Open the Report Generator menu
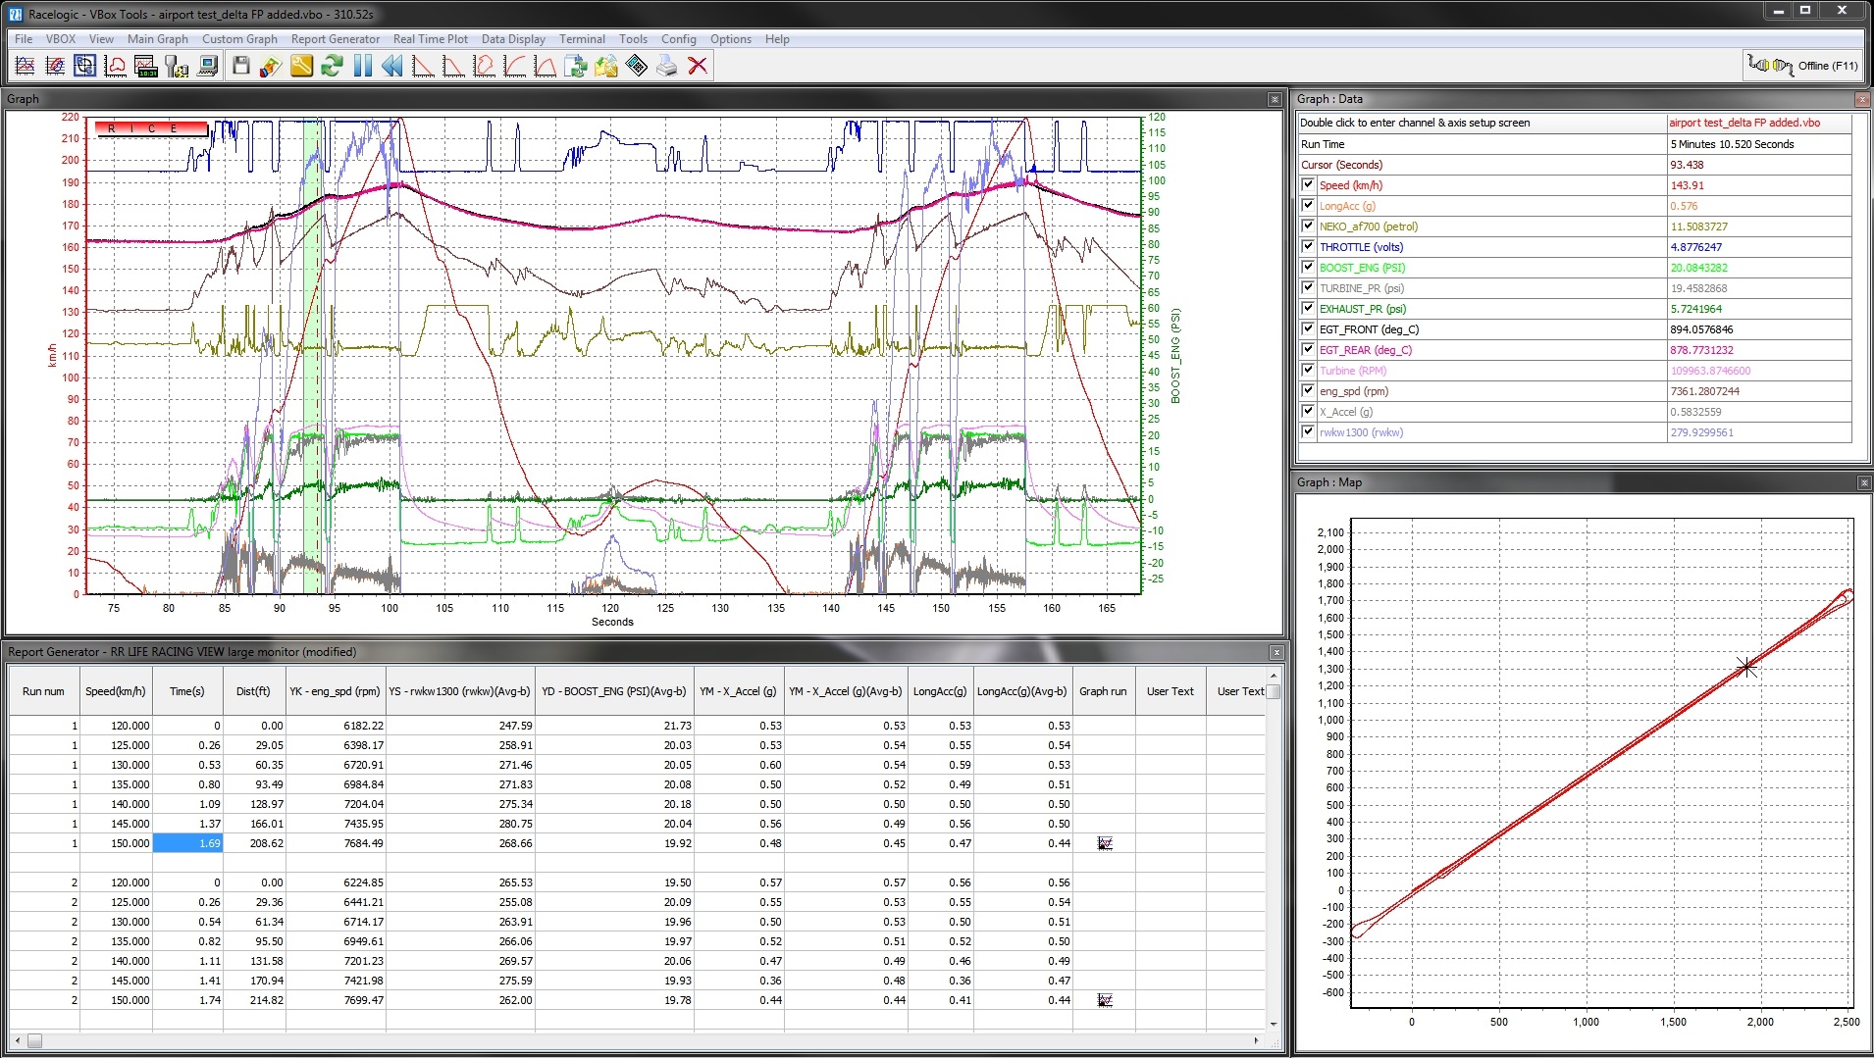Viewport: 1874px width, 1058px height. point(335,39)
